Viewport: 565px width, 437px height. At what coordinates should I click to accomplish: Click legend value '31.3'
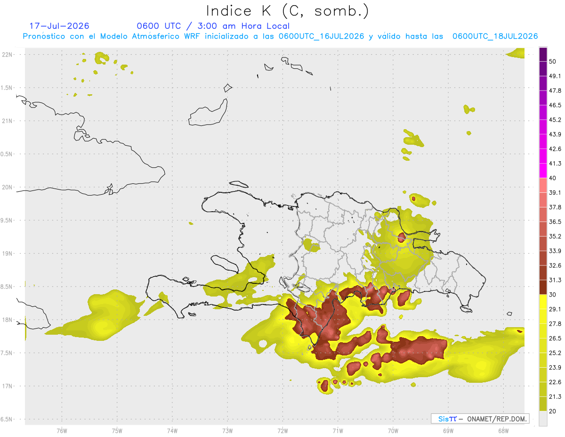point(555,280)
